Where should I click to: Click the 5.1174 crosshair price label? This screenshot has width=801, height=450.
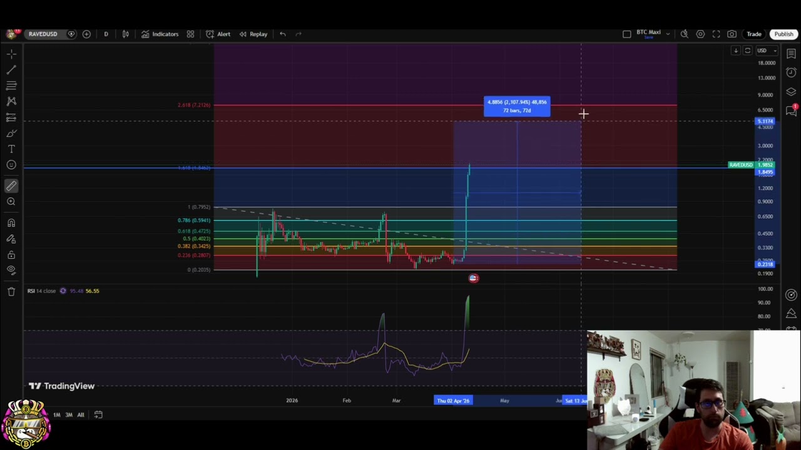tap(765, 121)
